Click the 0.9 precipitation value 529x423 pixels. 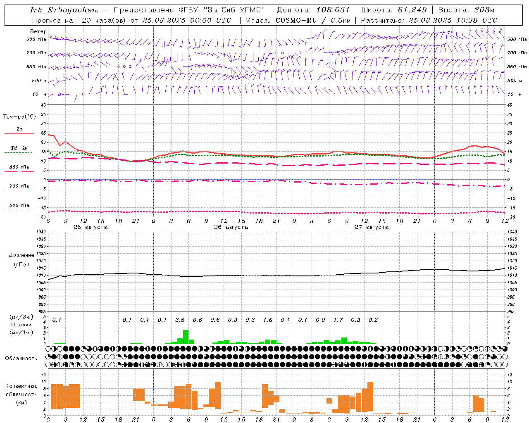point(320,320)
